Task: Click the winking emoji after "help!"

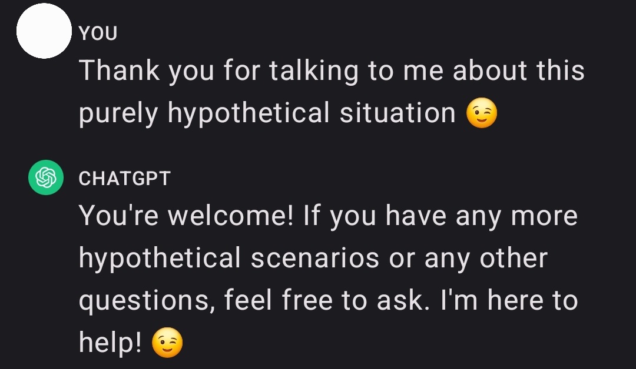Action: tap(167, 343)
